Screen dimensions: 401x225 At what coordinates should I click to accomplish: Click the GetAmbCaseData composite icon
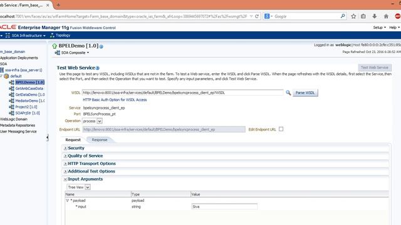[11, 88]
